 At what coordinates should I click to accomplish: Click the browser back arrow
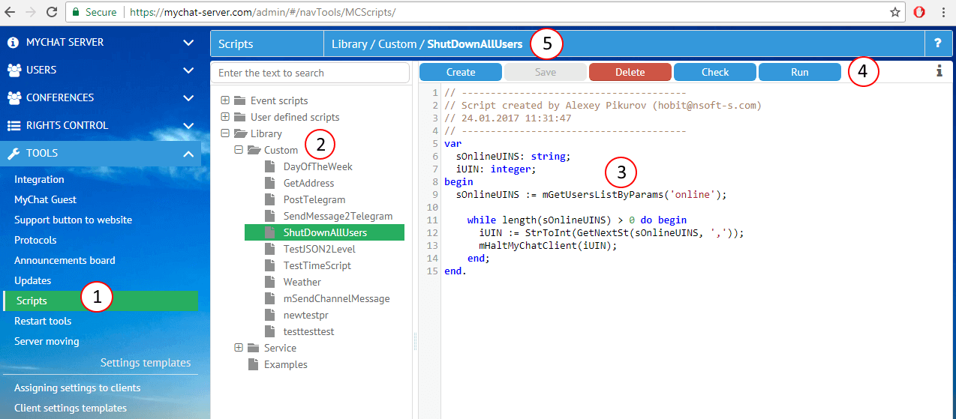[11, 12]
